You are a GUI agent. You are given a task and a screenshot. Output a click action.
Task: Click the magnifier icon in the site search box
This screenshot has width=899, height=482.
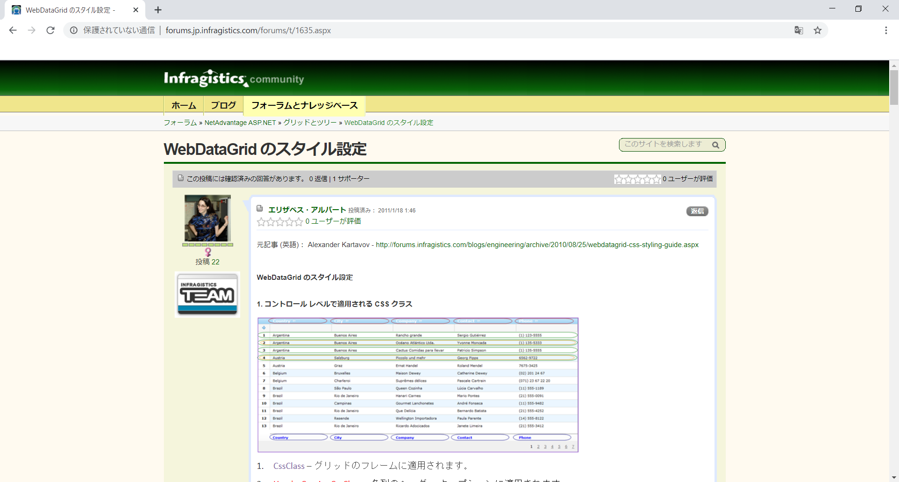coord(716,145)
